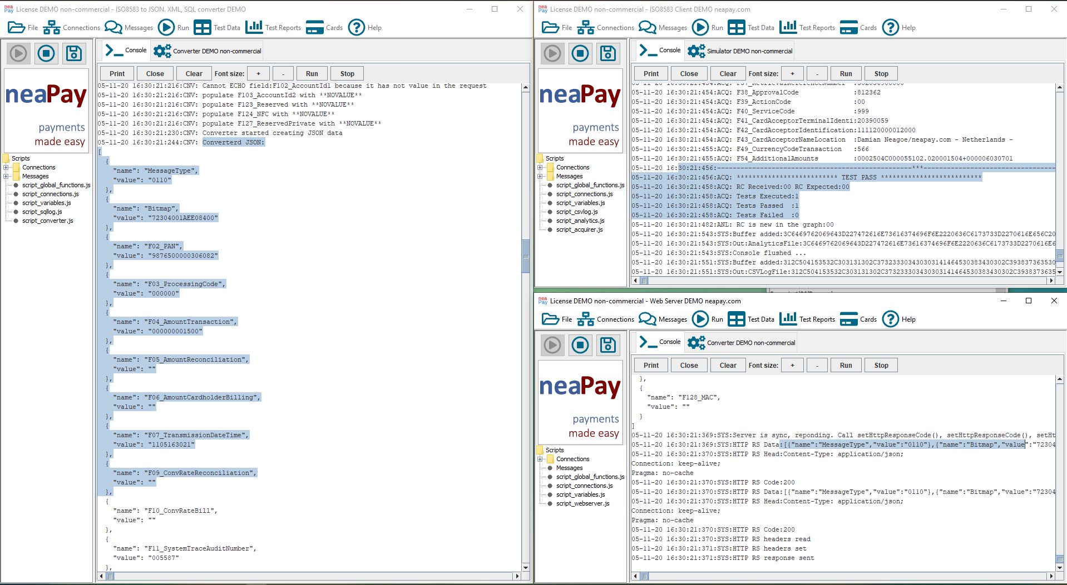Click the vertical scrollbar thumb in the Web Server console
This screenshot has height=585, width=1067.
coord(1060,558)
